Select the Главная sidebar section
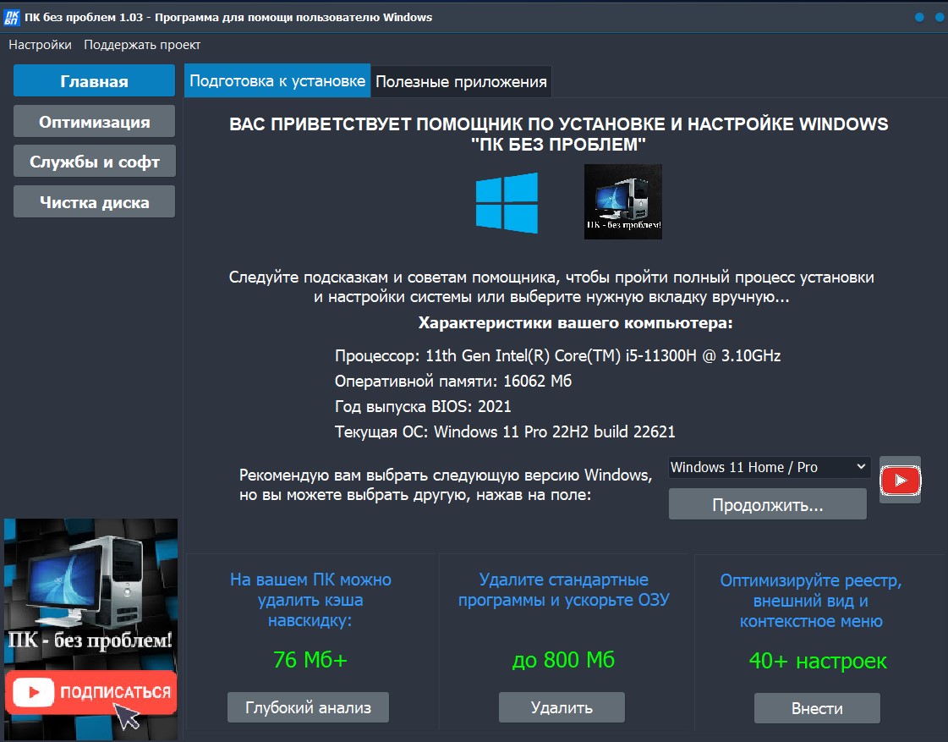The width and height of the screenshot is (948, 742). 95,81
